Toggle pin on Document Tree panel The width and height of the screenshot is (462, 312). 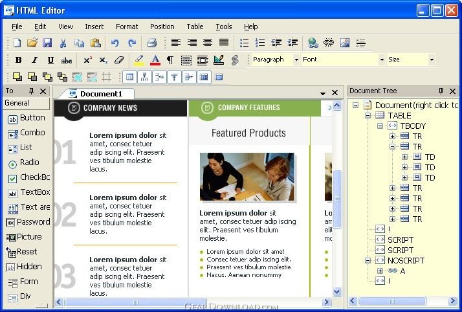tap(441, 91)
